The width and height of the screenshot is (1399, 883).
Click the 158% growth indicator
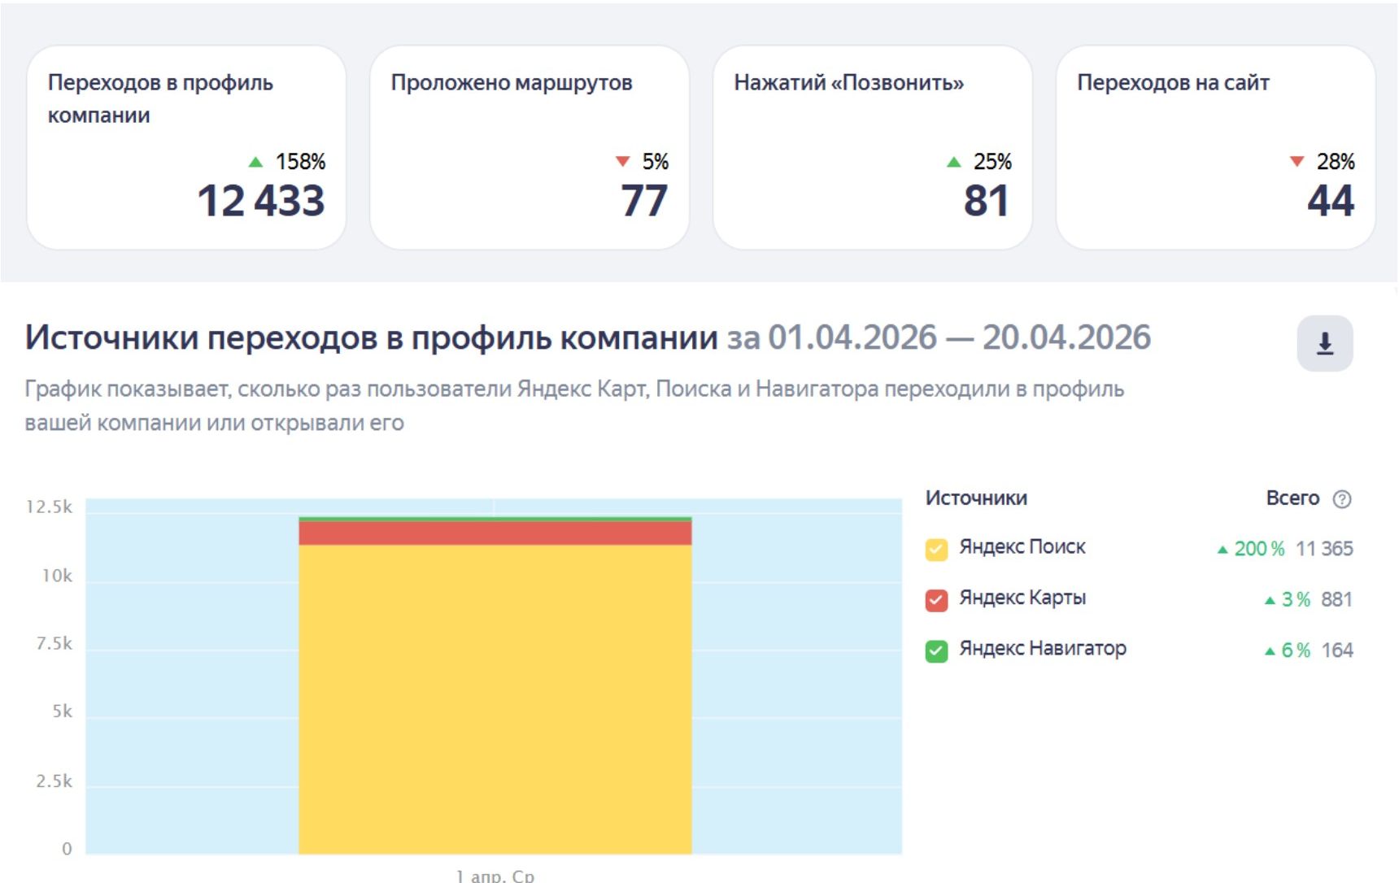pyautogui.click(x=287, y=162)
